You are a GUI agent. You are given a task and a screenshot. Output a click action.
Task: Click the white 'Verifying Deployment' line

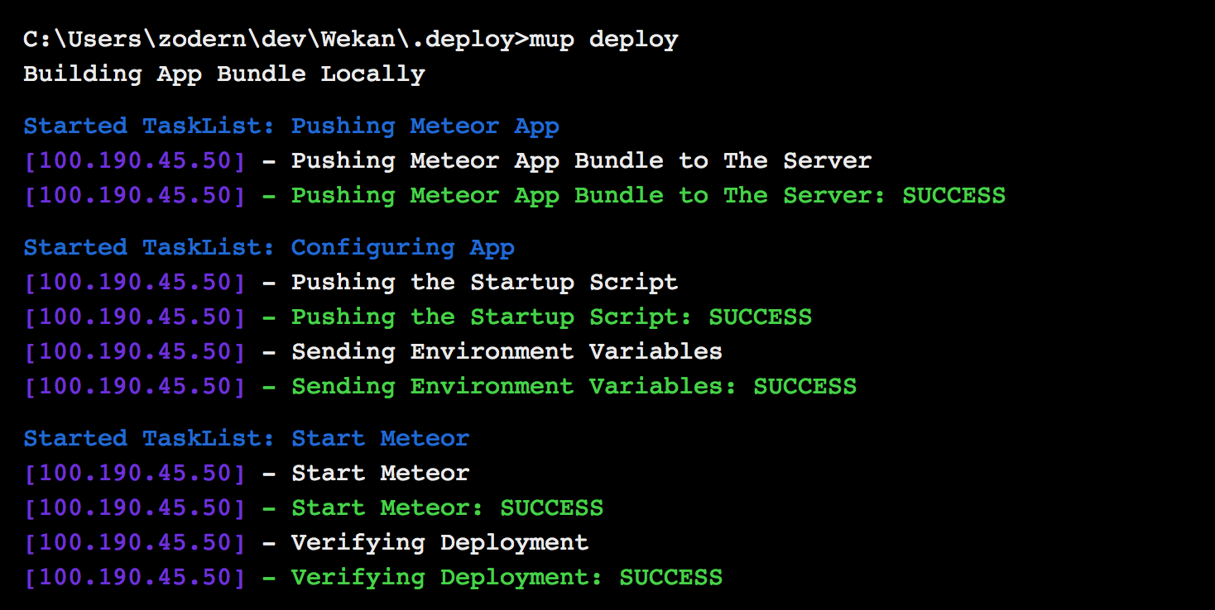pyautogui.click(x=306, y=542)
